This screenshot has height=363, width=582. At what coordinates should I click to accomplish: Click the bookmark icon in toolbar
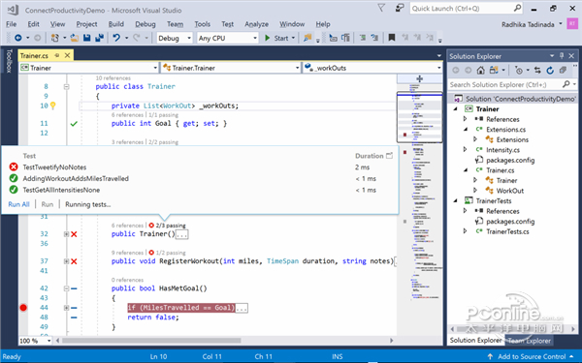tap(392, 38)
